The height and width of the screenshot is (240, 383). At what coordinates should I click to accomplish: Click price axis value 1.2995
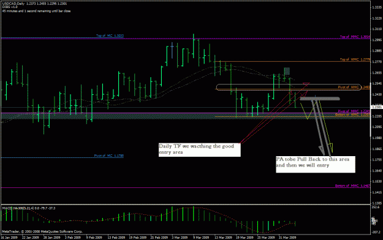[377, 40]
